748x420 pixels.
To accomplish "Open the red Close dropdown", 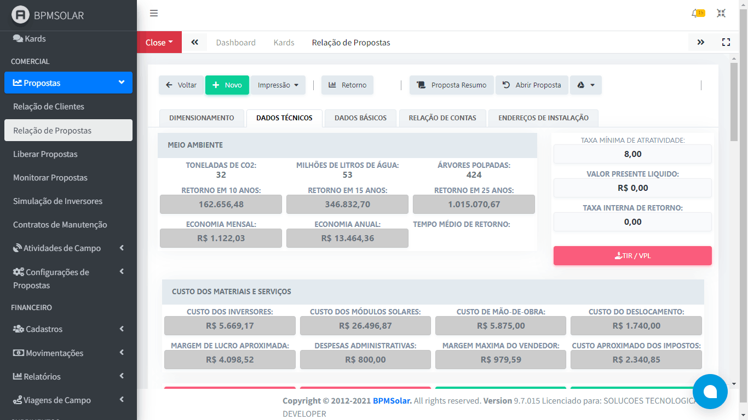I will pyautogui.click(x=159, y=43).
